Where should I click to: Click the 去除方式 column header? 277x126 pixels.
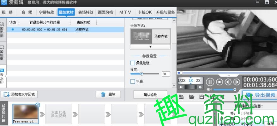pyautogui.click(x=83, y=23)
